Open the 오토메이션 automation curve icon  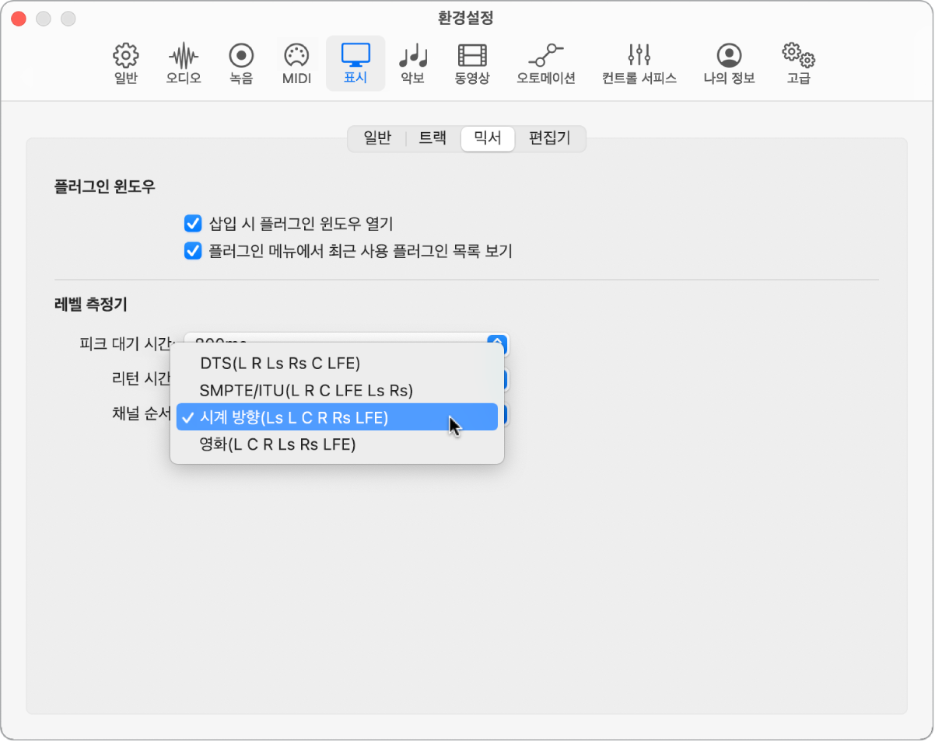(545, 56)
